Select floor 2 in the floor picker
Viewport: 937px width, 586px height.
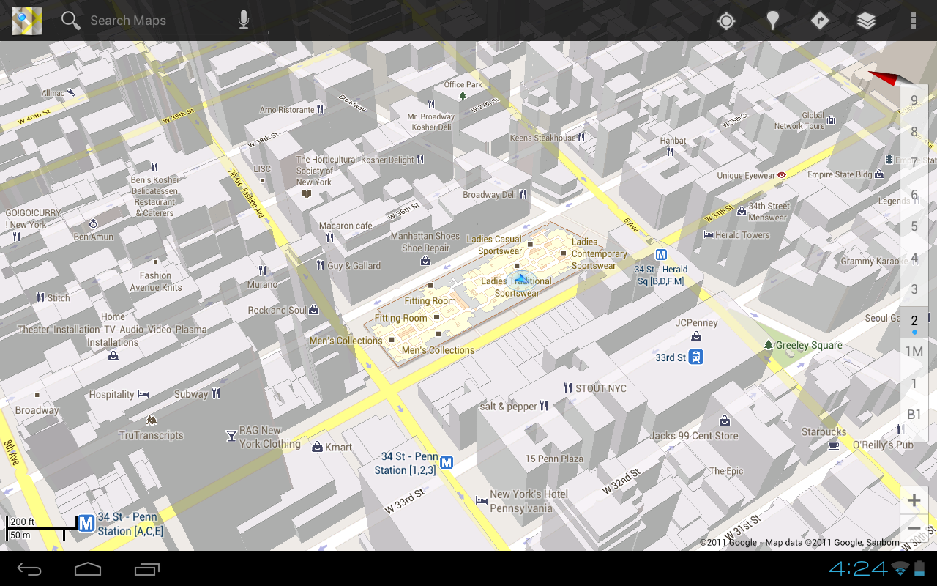[914, 320]
